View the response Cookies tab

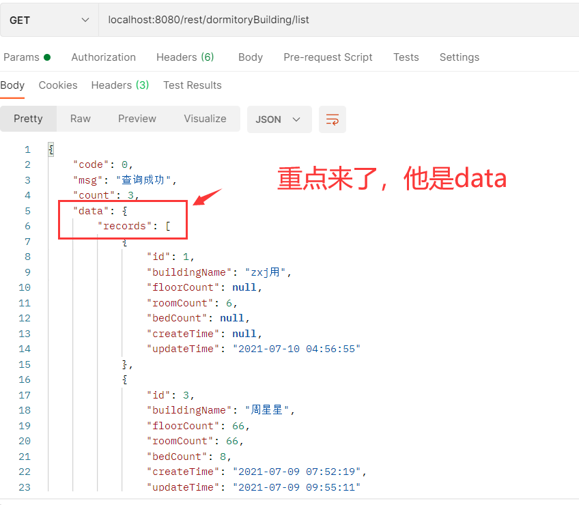[58, 85]
